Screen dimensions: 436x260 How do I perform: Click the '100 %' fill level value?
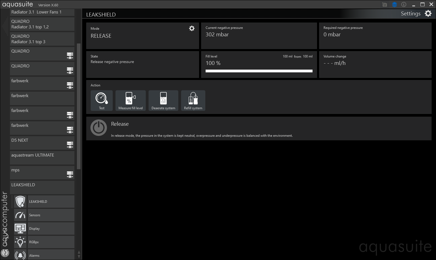[213, 63]
